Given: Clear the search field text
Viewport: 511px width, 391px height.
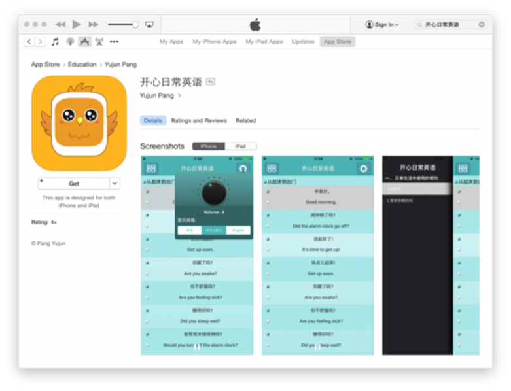Looking at the screenshot, I should click(x=482, y=24).
